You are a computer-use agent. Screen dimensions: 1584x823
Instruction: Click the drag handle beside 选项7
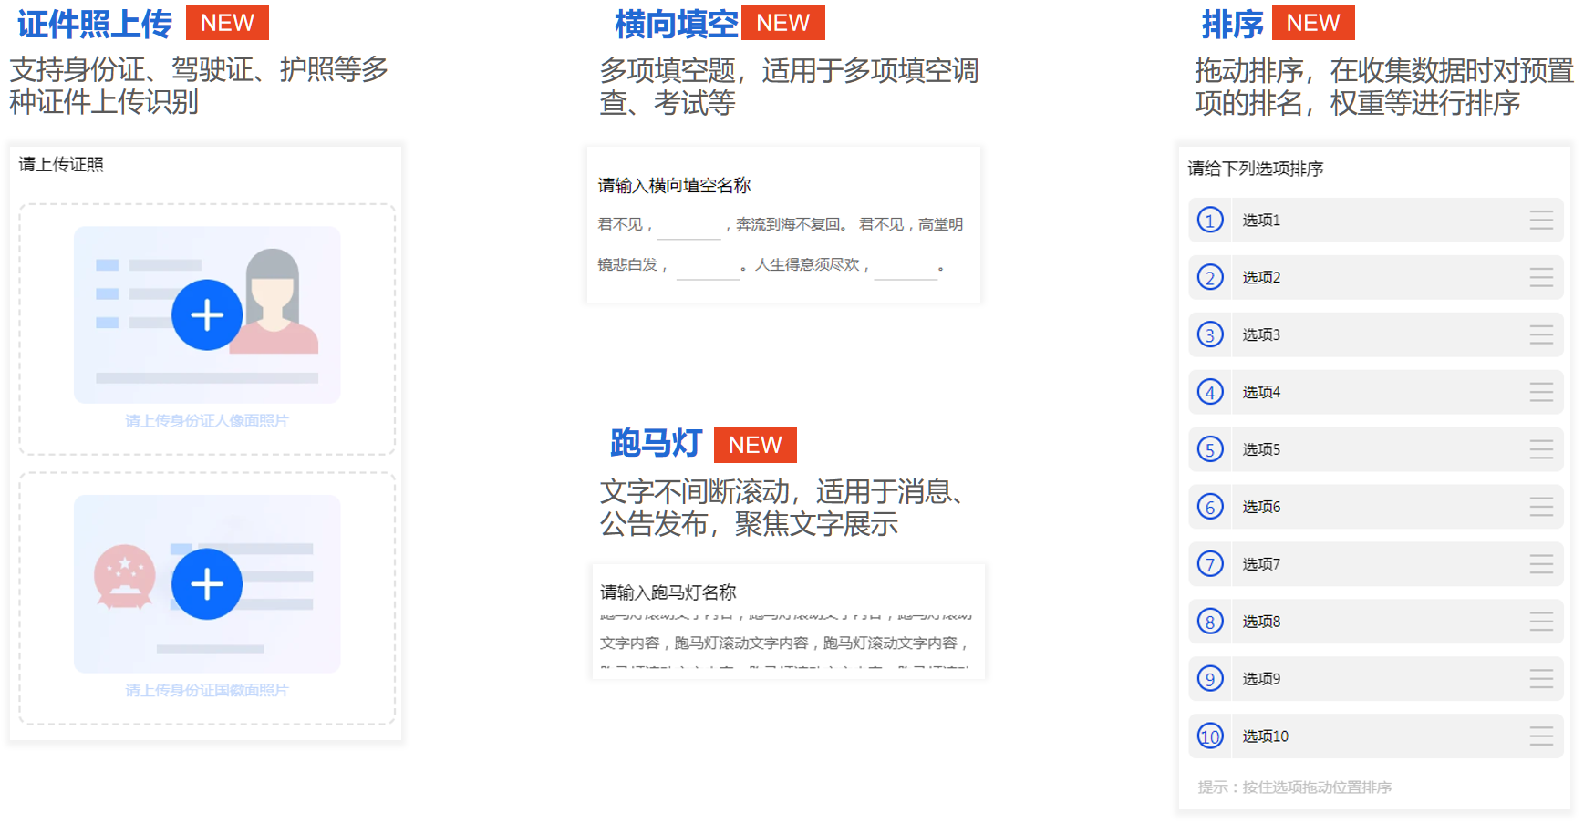[1540, 564]
